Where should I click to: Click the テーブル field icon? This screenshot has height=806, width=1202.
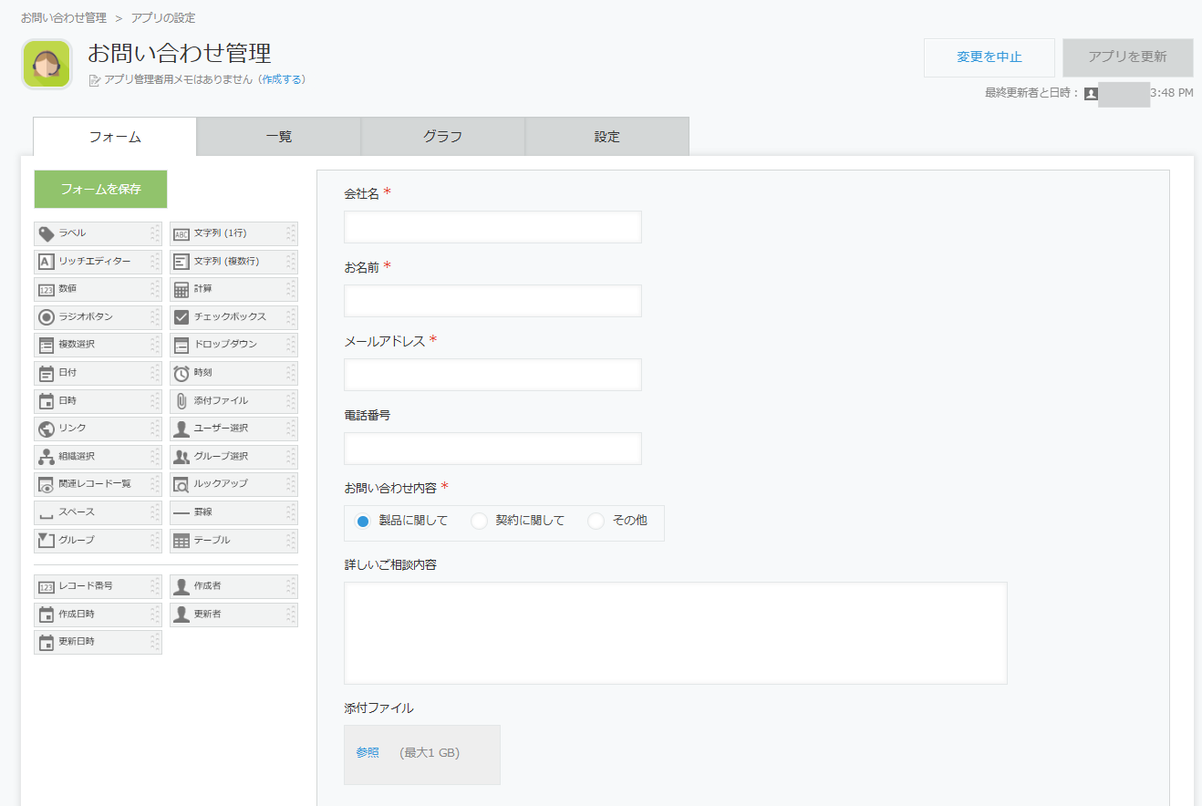(181, 541)
